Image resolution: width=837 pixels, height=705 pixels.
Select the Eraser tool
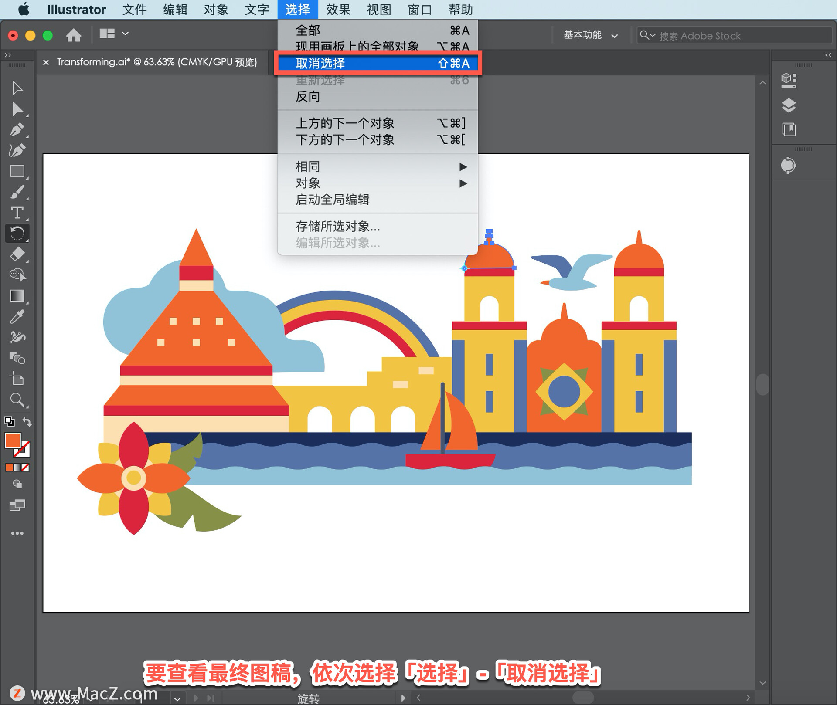[x=17, y=254]
